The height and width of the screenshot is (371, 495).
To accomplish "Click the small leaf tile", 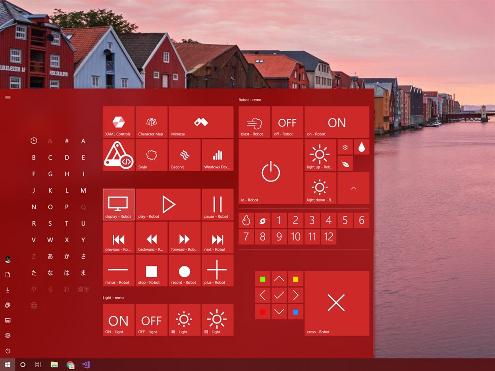I will point(345,164).
